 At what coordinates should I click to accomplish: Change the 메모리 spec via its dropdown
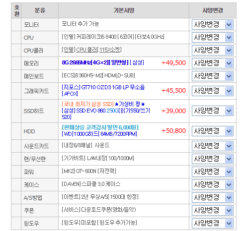click(x=213, y=63)
